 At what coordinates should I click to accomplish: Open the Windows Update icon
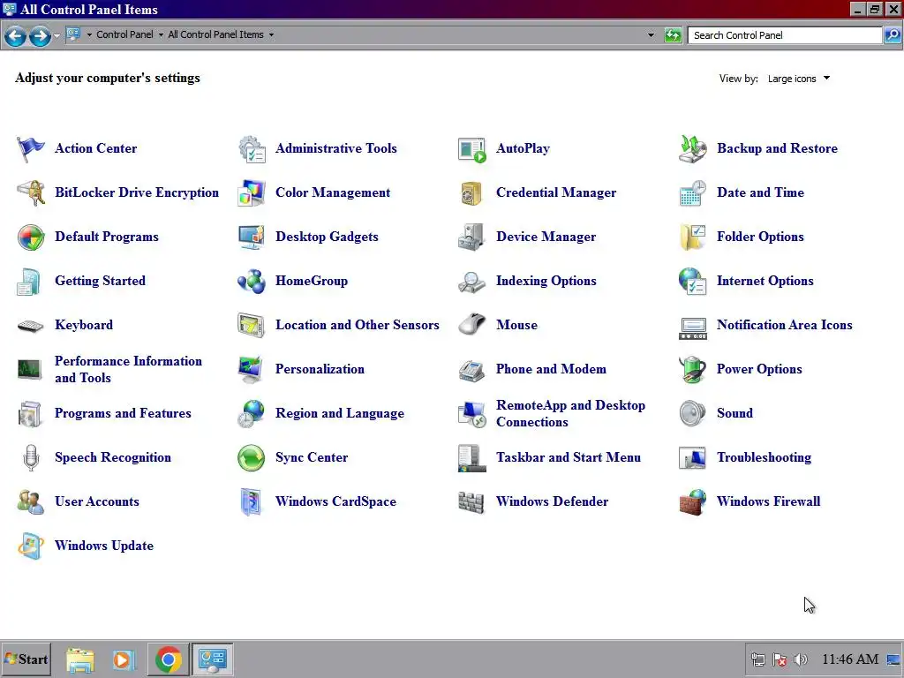click(x=31, y=546)
